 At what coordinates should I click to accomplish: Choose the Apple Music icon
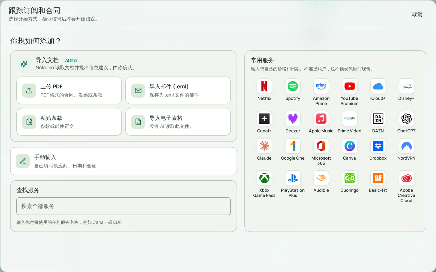coord(321,119)
